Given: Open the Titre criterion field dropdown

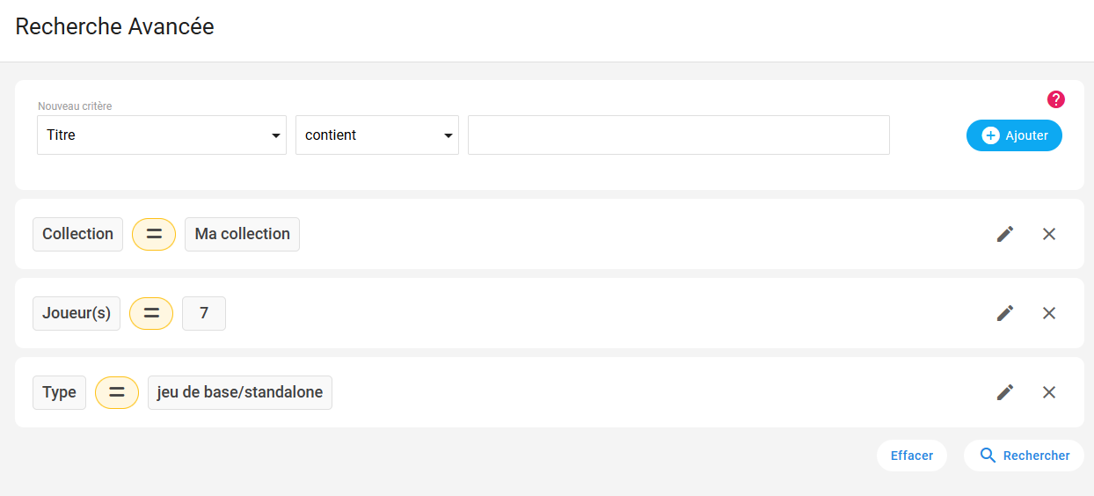Looking at the screenshot, I should tap(162, 135).
